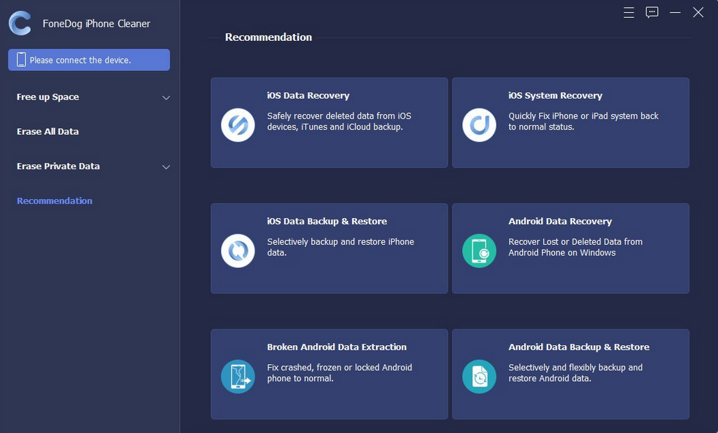Expand the Free up Space chevron

pyautogui.click(x=167, y=98)
